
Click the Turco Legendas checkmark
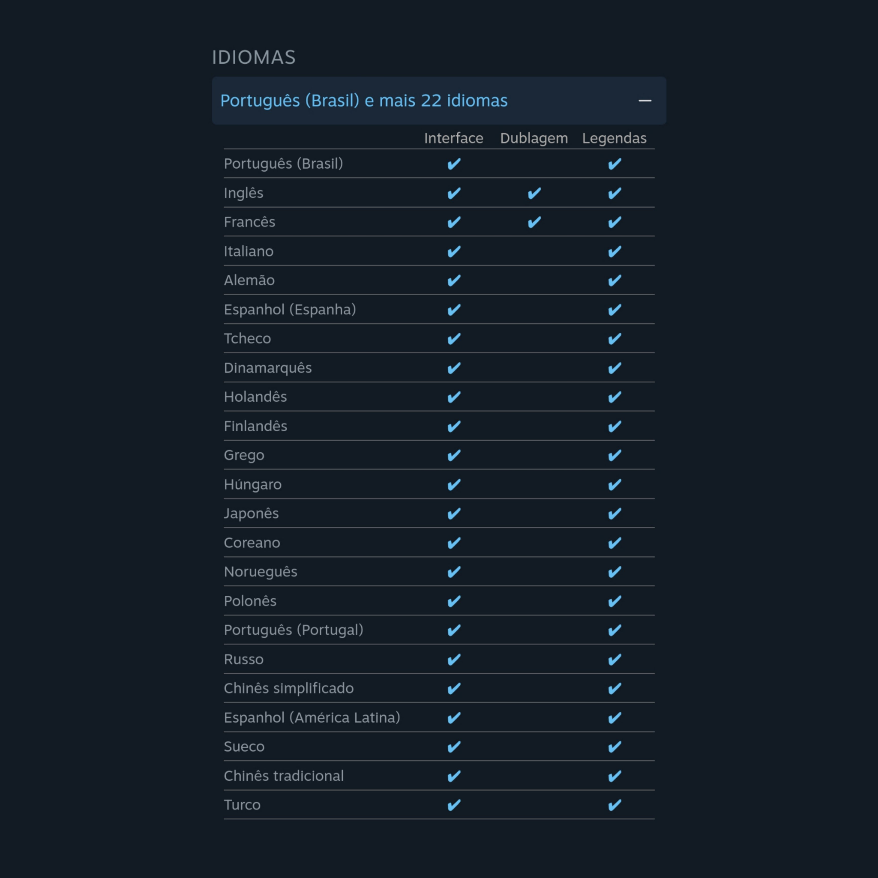614,805
